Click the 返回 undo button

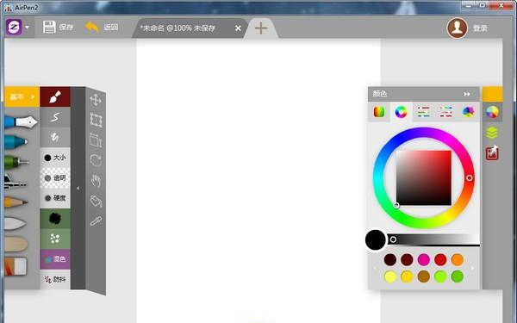[102, 27]
